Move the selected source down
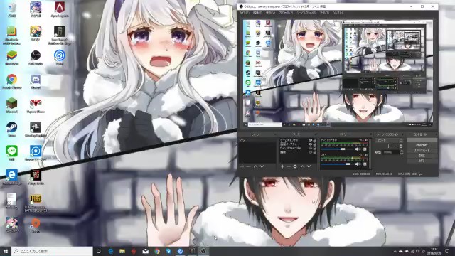 (309, 166)
